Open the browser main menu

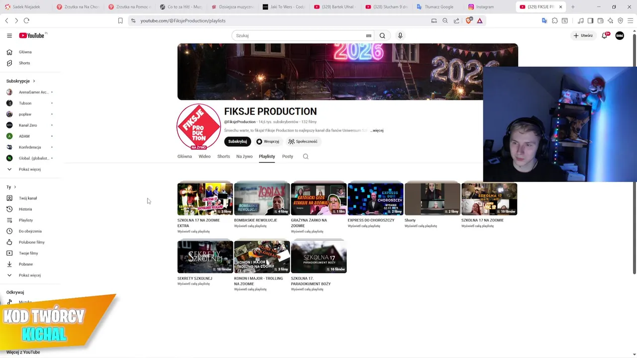(x=631, y=20)
